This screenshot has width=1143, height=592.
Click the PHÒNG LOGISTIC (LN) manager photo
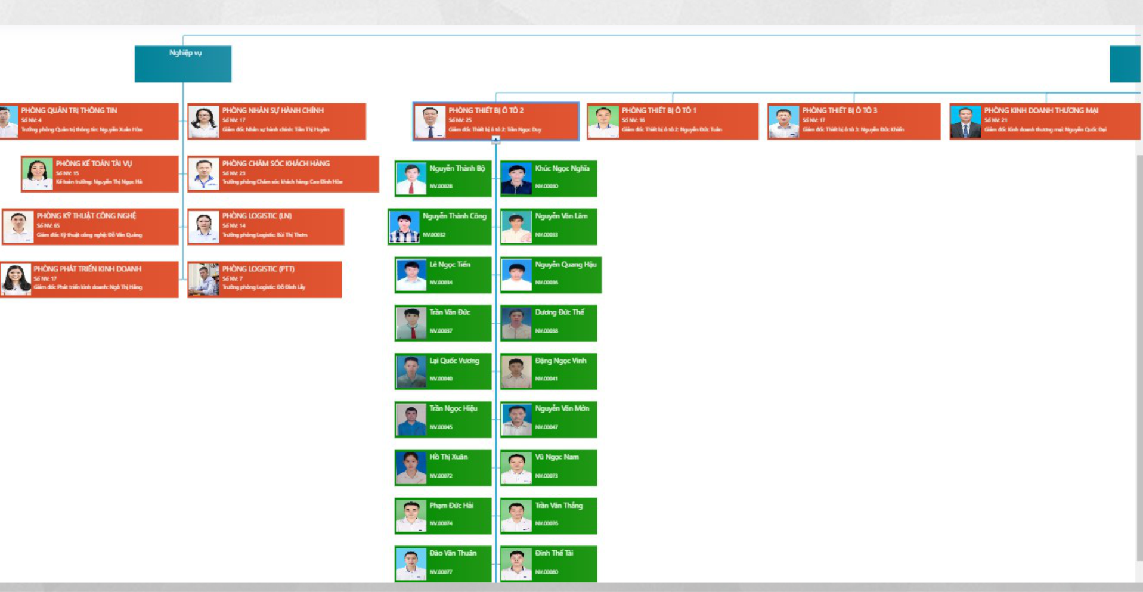(203, 227)
